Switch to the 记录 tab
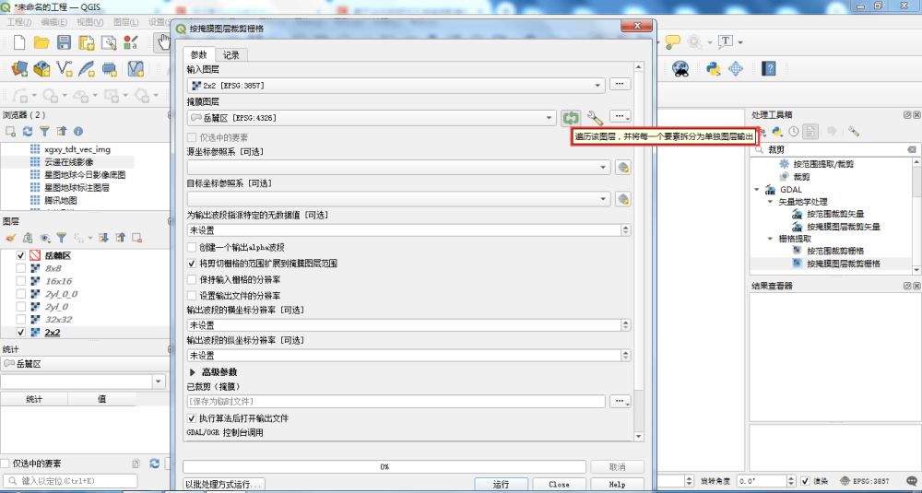922x493 pixels. tap(230, 55)
